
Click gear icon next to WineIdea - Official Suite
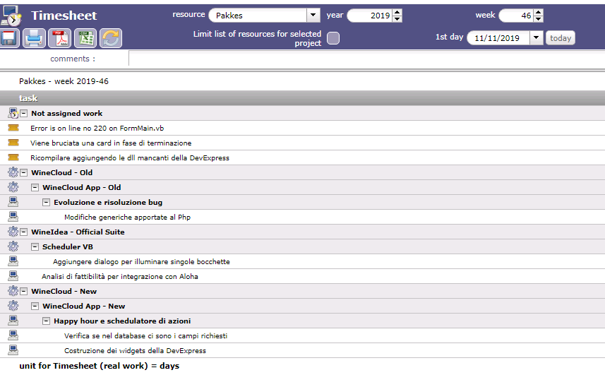tap(13, 232)
